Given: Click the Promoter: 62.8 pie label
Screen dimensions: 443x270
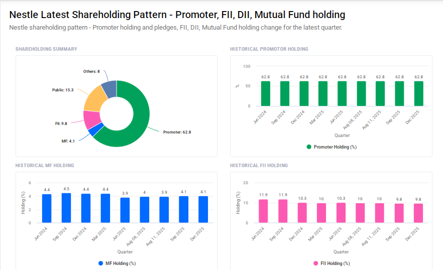Looking at the screenshot, I should [177, 132].
